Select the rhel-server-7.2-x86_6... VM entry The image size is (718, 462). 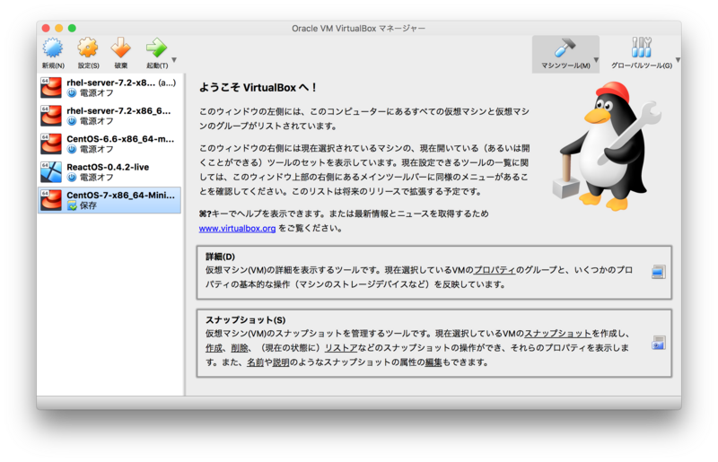[x=109, y=116]
